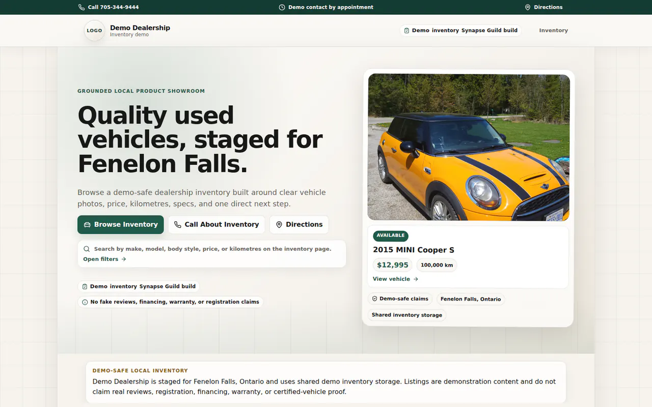Viewport: 652px width, 407px height.
Task: Click the arrow next to View vehicle
Action: coord(416,279)
